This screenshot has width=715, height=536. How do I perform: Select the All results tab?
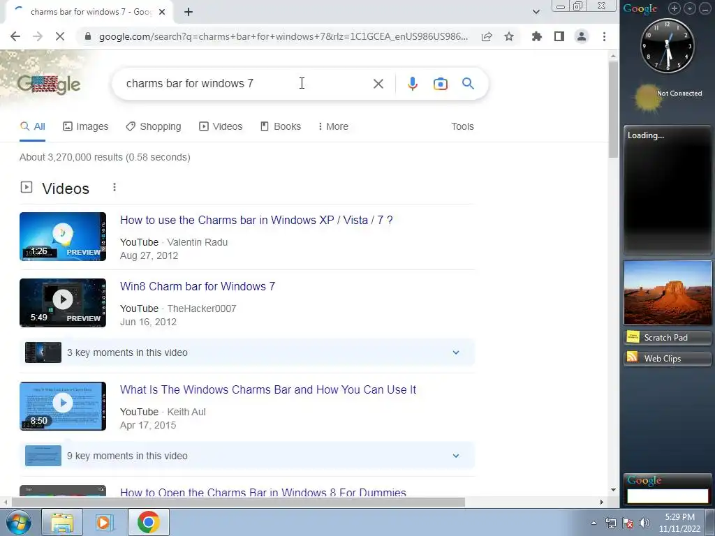32,126
